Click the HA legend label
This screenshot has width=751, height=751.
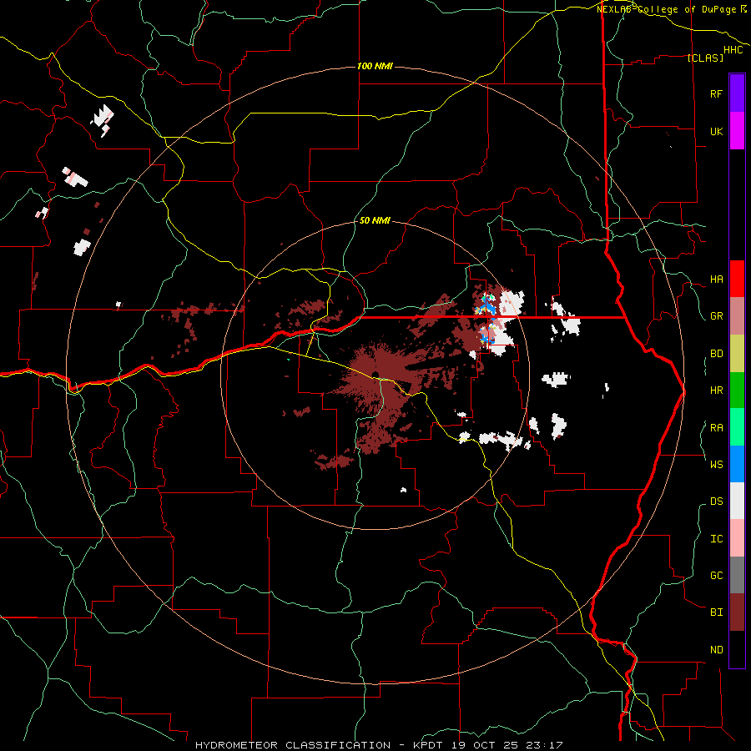(x=716, y=279)
